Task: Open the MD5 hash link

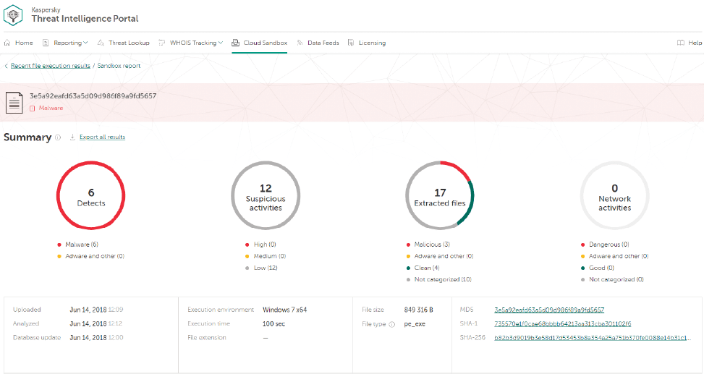Action: [x=549, y=310]
